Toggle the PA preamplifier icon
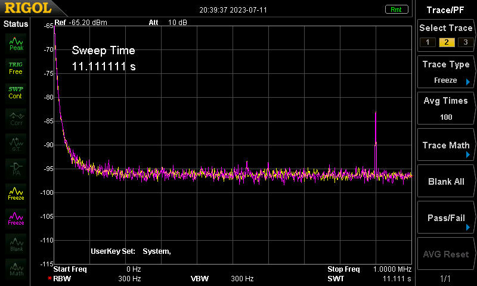This screenshot has width=477, height=286. [16, 169]
